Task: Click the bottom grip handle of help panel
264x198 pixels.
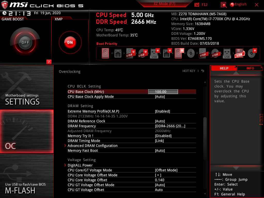Action: tap(236, 168)
